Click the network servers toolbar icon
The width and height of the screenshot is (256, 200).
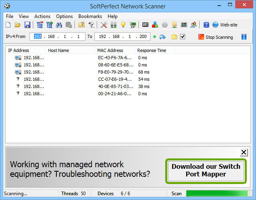pos(114,25)
